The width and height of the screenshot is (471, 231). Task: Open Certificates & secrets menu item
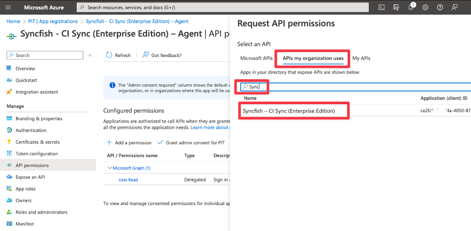click(x=38, y=142)
